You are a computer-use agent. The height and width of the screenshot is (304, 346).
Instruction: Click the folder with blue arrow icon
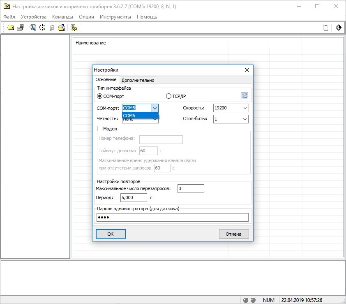(61, 28)
